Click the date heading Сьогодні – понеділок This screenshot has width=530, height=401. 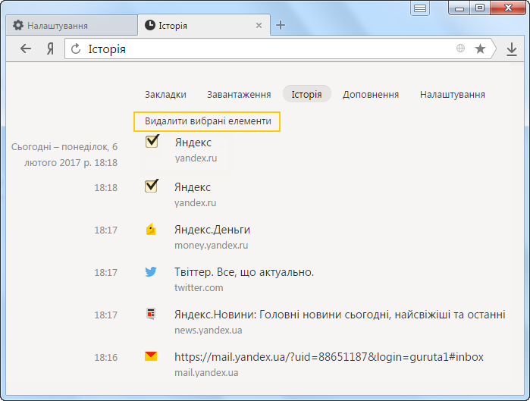[64, 155]
